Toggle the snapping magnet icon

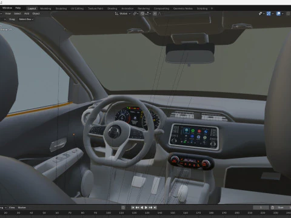142,13
